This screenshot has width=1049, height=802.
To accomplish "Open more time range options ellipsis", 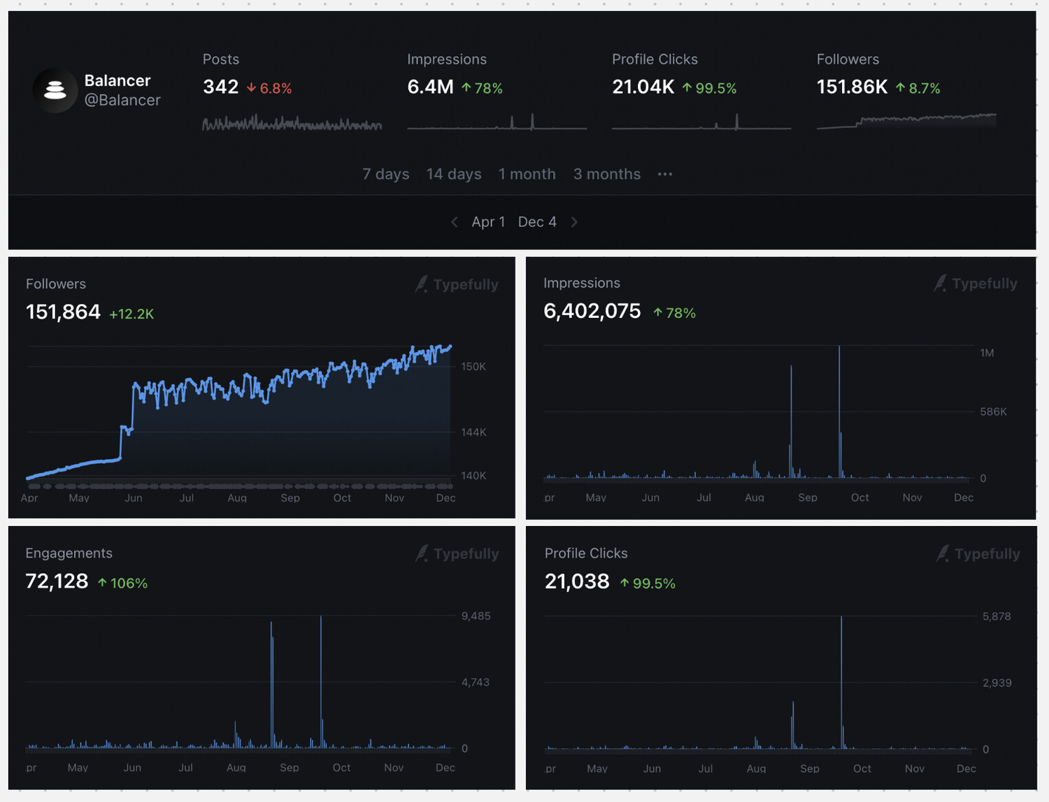I will coord(664,174).
